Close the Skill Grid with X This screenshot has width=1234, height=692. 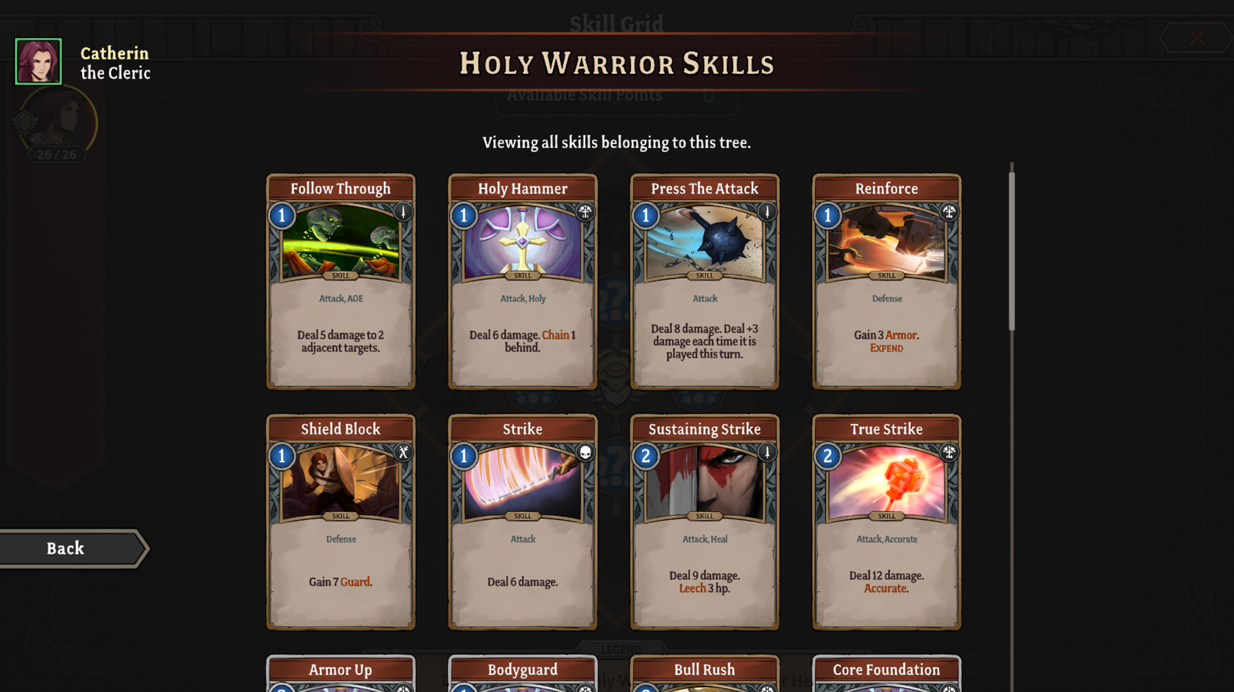(1197, 37)
